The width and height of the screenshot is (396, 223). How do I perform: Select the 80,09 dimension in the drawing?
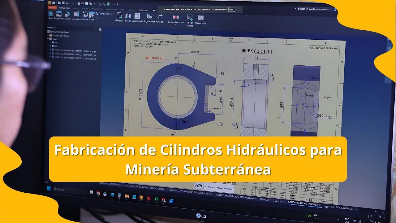tap(195, 52)
